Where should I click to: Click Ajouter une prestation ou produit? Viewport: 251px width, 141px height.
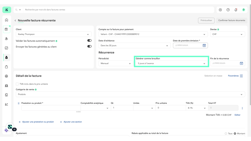[x=36, y=122]
